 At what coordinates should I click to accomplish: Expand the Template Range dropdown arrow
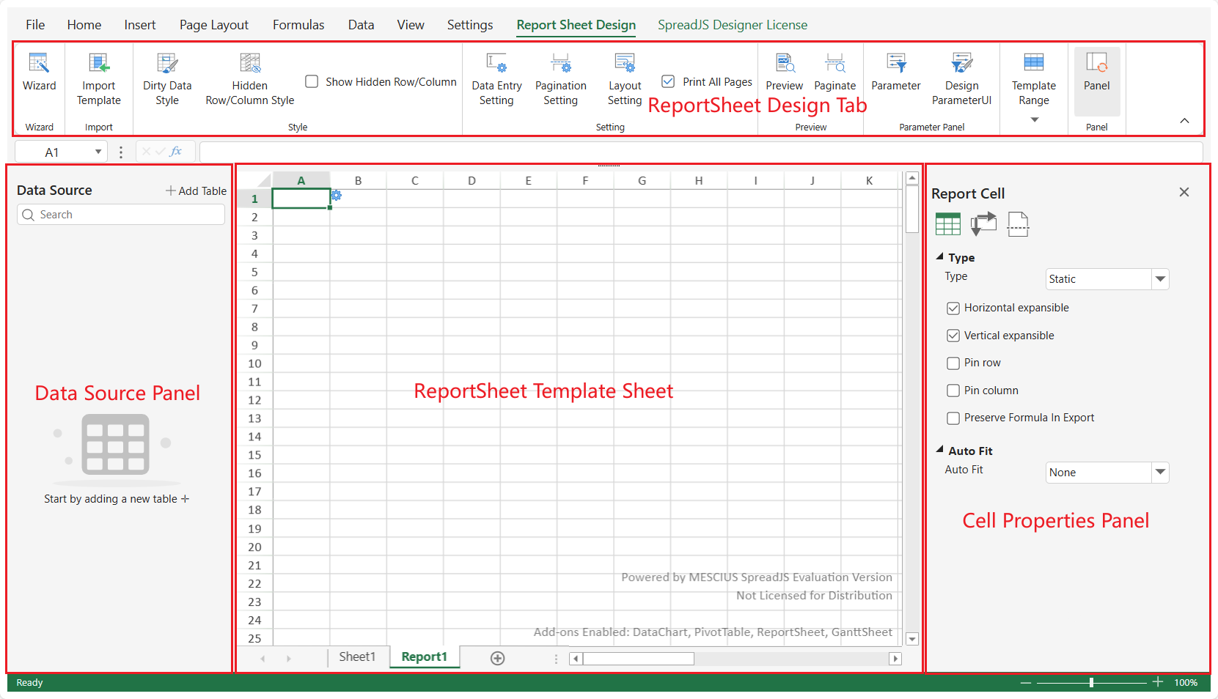point(1034,120)
